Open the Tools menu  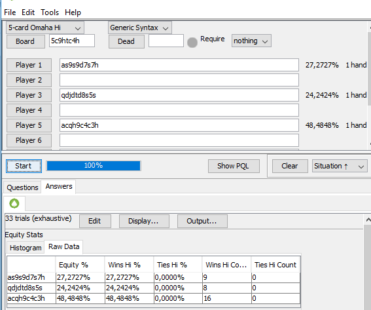(x=50, y=12)
